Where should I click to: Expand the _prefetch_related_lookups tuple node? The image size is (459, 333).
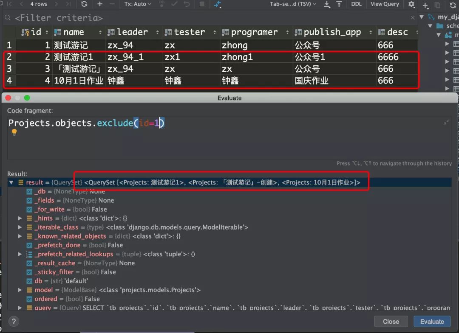click(20, 254)
